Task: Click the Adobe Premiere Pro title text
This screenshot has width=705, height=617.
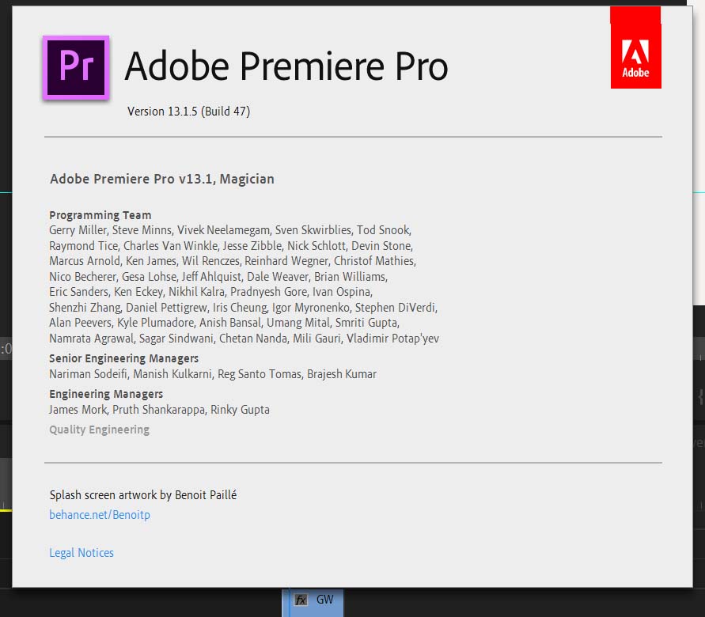Action: pyautogui.click(x=286, y=66)
